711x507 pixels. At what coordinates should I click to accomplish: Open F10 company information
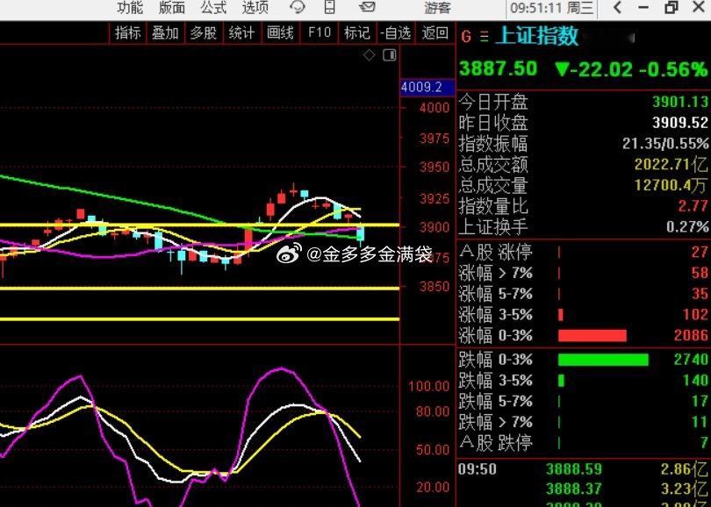(318, 33)
